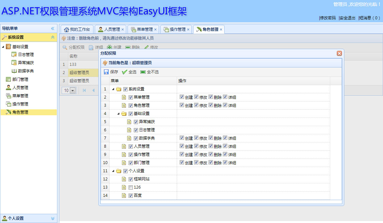Close the 分配权限 dialog
This screenshot has width=383, height=223.
click(339, 53)
